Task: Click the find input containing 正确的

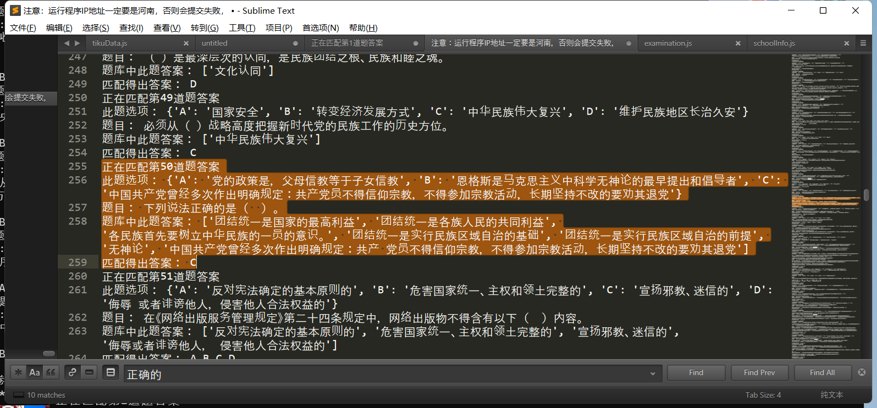Action: point(391,374)
